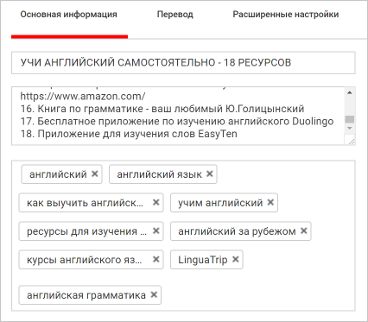Delete the "ресурсы для изучения ..." tag
The image size is (368, 322).
156,230
